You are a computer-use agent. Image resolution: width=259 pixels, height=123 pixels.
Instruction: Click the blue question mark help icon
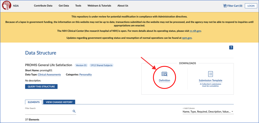point(231,48)
